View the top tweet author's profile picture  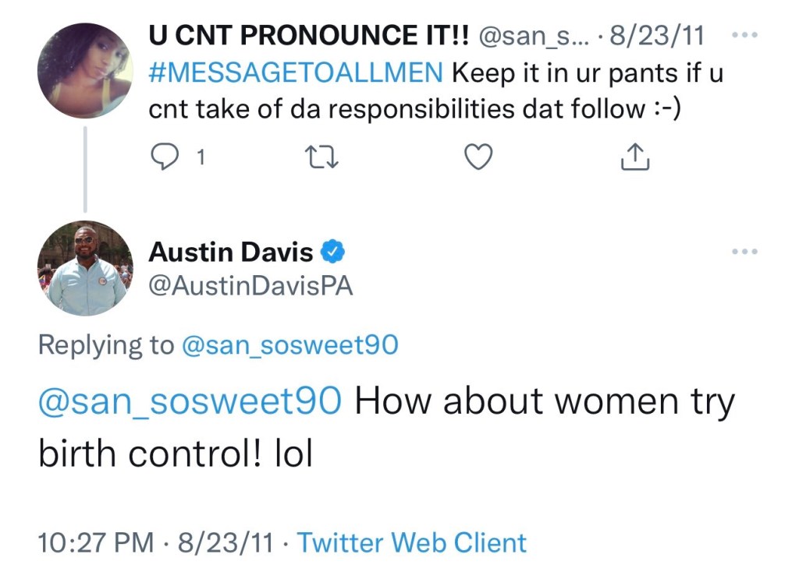coord(85,71)
